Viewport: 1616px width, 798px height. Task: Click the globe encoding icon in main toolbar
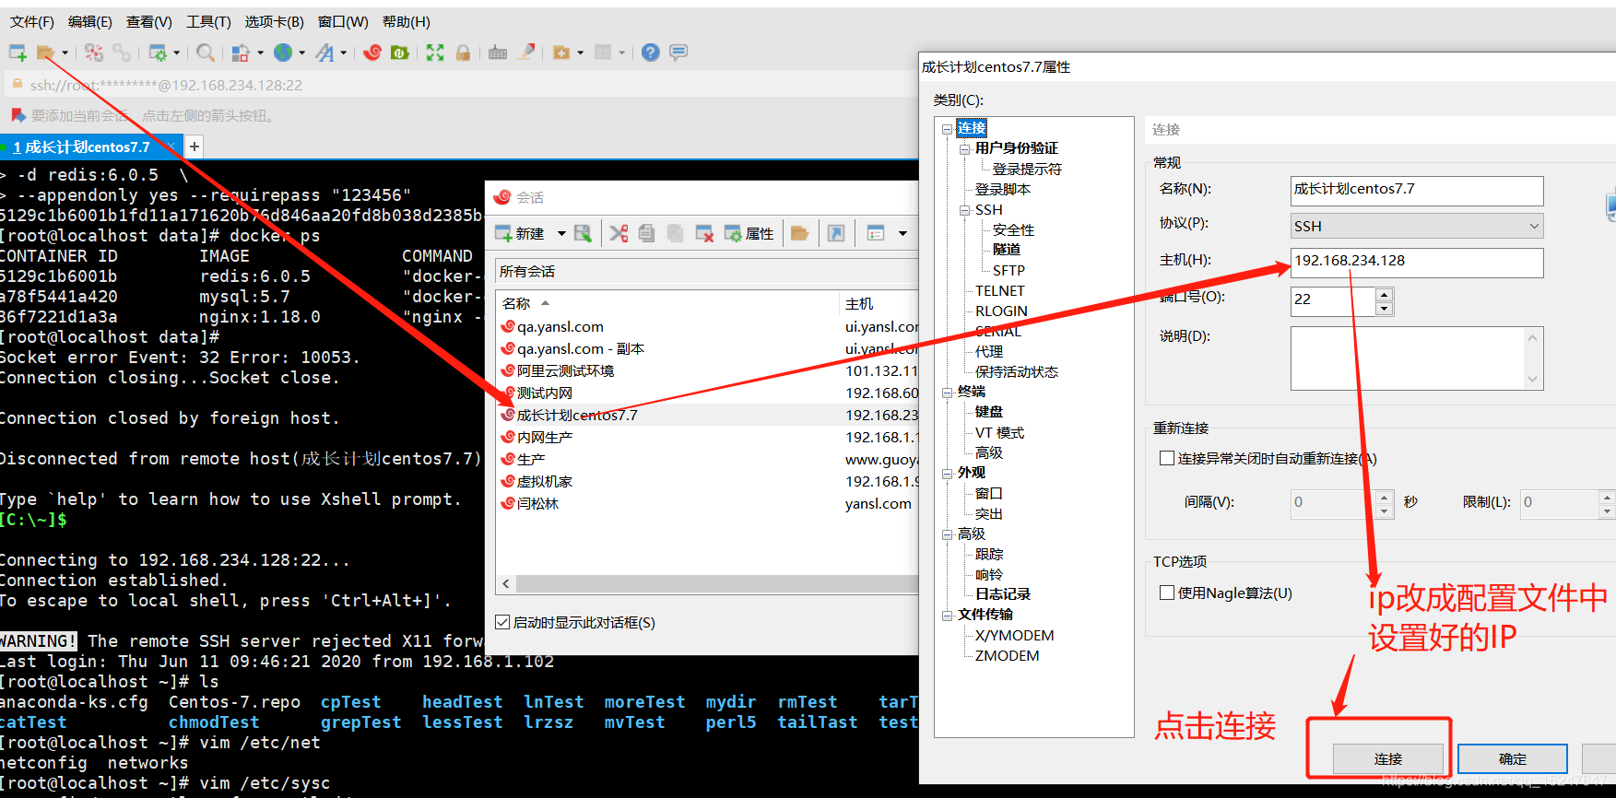(x=283, y=53)
